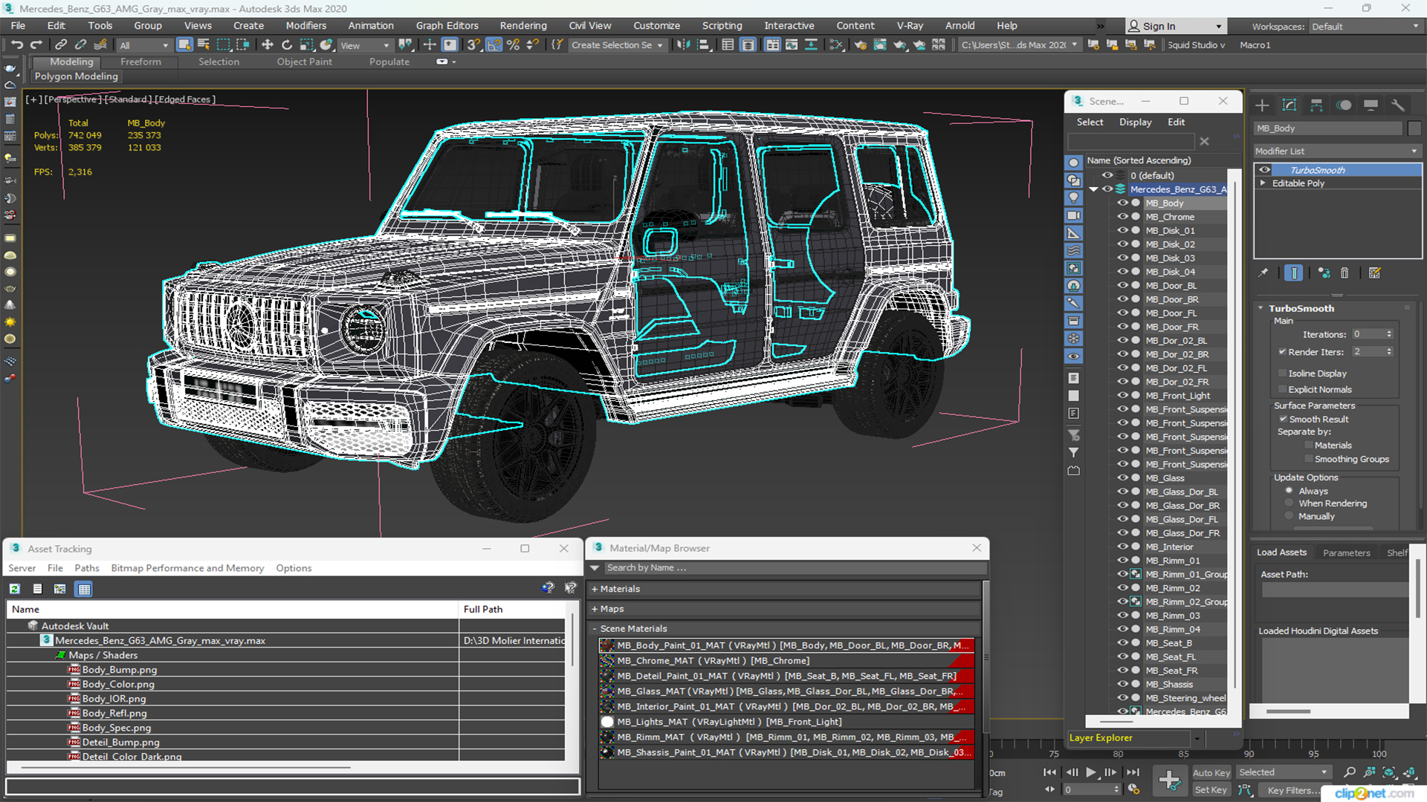Open selection filter All dropdown
Screen dimensions: 1427x802
pos(144,45)
